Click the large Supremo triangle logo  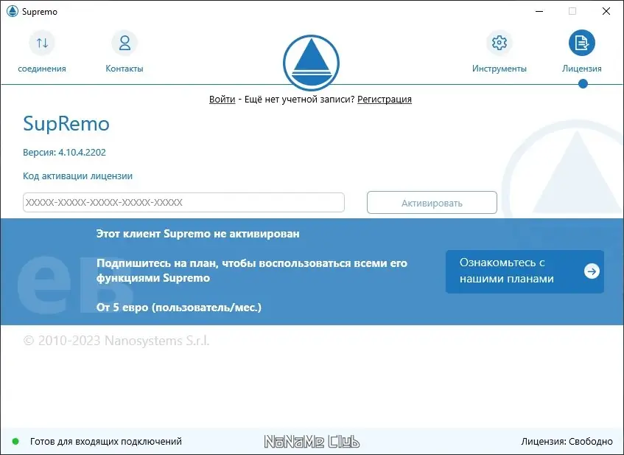click(x=311, y=63)
